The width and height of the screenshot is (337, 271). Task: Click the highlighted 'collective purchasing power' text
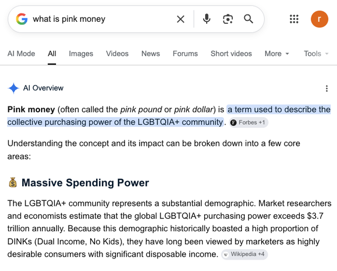click(x=60, y=122)
